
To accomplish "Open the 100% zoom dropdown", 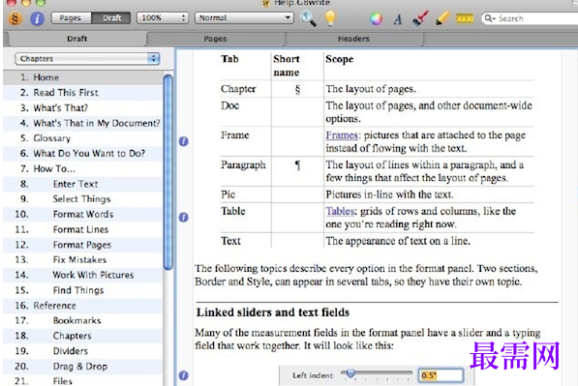I will [x=163, y=18].
